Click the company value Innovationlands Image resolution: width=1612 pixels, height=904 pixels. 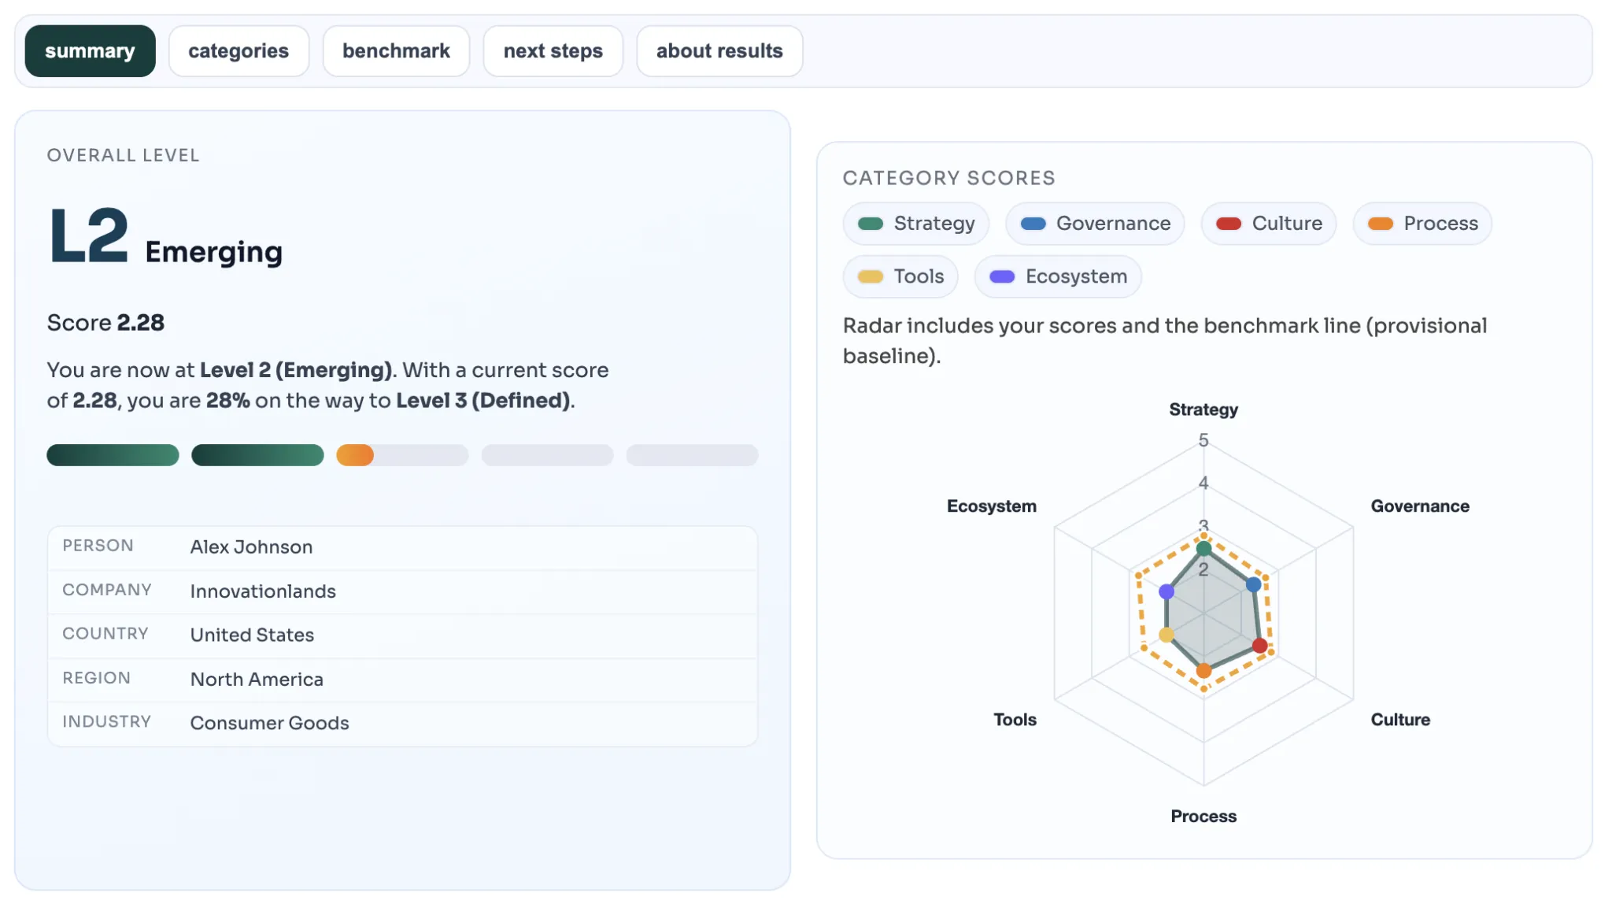[263, 591]
